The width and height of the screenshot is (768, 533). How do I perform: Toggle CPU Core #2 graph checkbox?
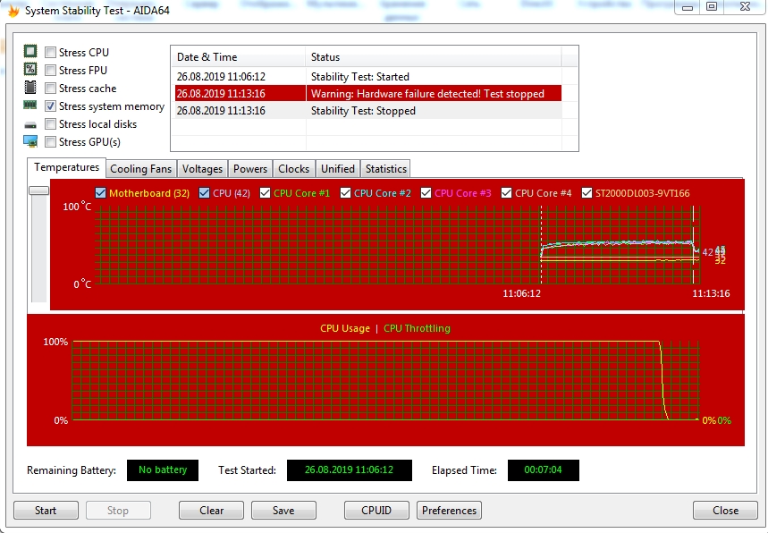[345, 193]
